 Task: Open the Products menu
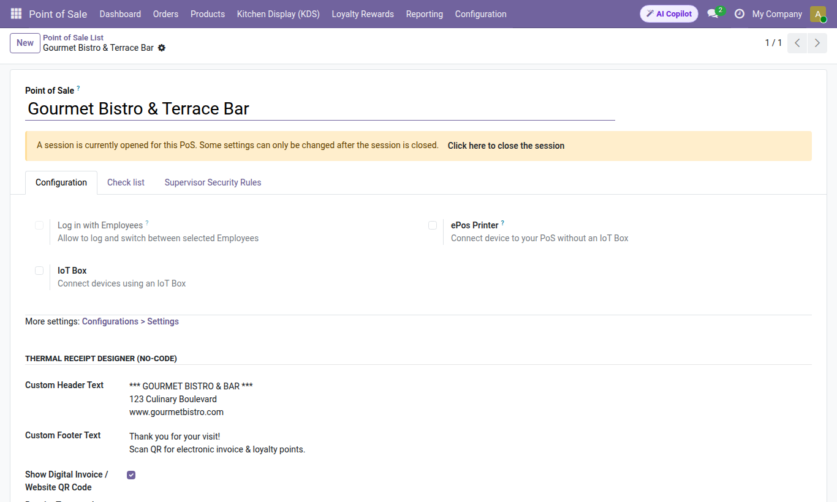click(208, 14)
